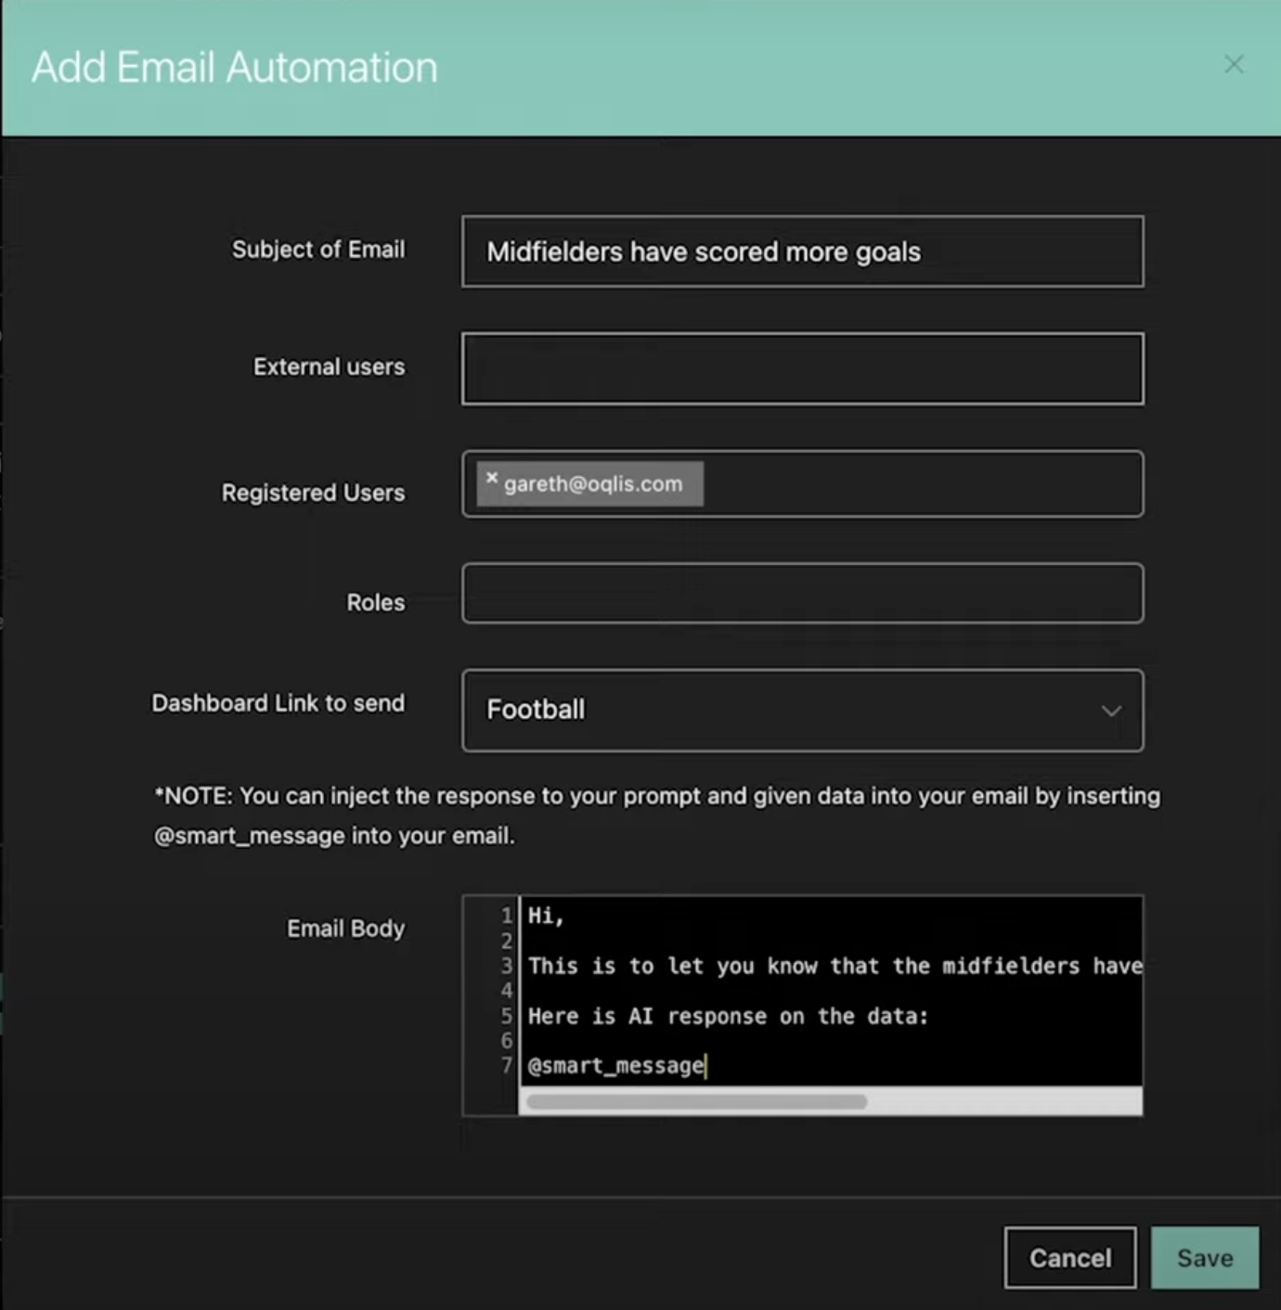Click line 'Here is AI response on the data:'
1281x1310 pixels.
(728, 1016)
